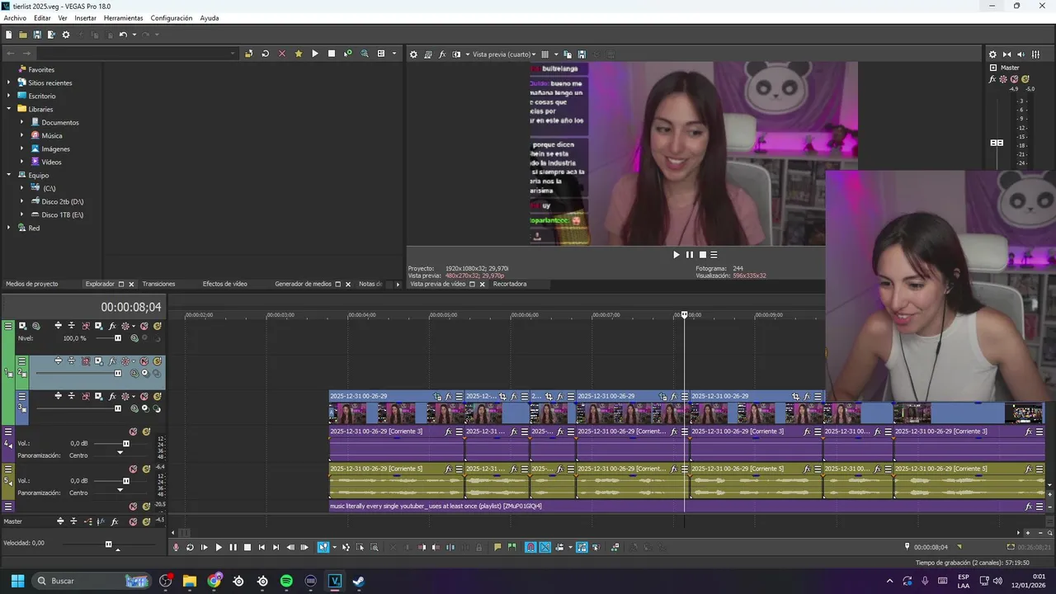Pause video in the preview window
Viewport: 1056px width, 594px height.
pos(690,255)
